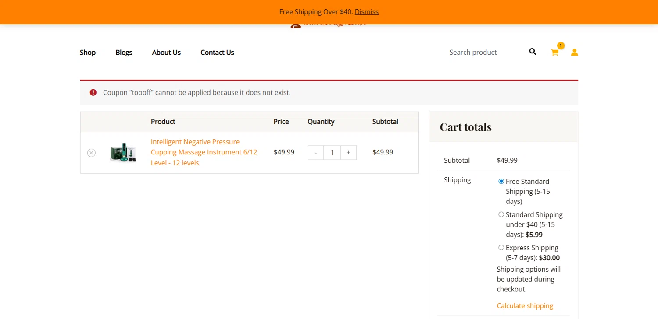The image size is (658, 319).
Task: Open the Blogs menu item
Action: pyautogui.click(x=124, y=52)
